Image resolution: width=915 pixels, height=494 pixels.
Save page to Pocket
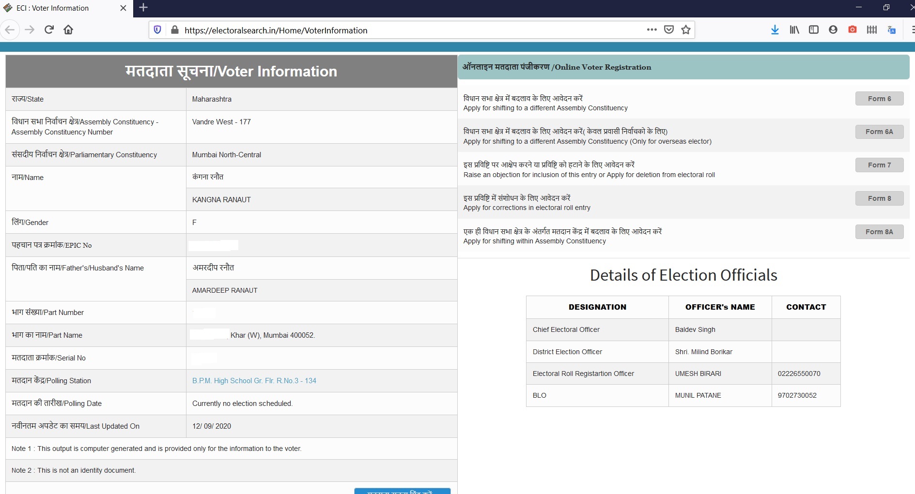click(669, 30)
